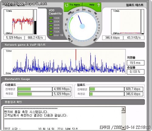Click the 609,7 kbps upload average value
This screenshot has height=131, width=152.
point(133,89)
